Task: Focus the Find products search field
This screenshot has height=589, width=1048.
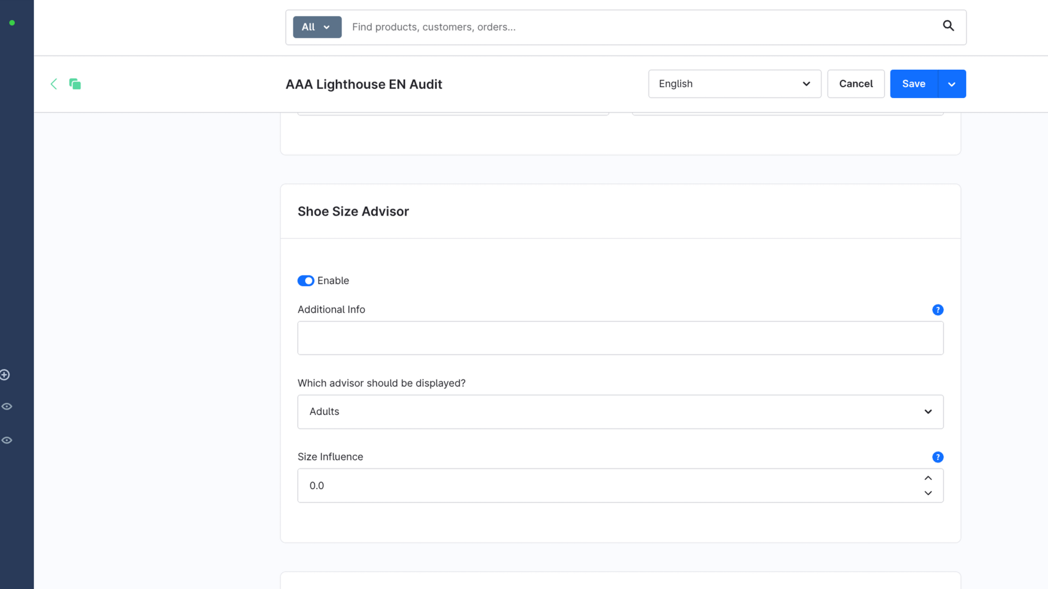Action: (639, 27)
